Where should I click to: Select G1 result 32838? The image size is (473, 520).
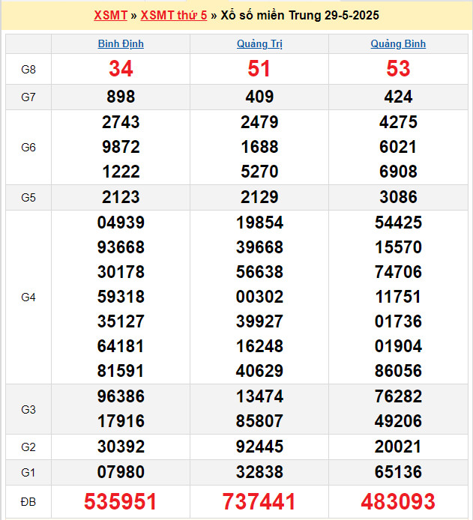[x=259, y=472]
